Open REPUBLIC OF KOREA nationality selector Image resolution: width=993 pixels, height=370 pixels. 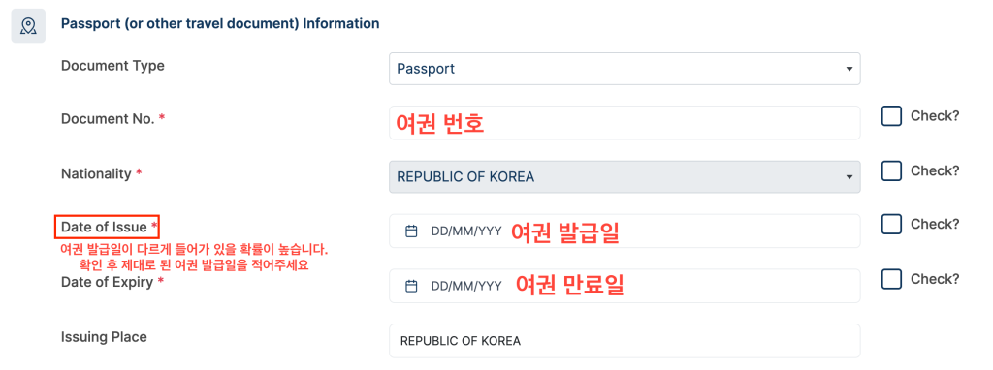(x=625, y=177)
